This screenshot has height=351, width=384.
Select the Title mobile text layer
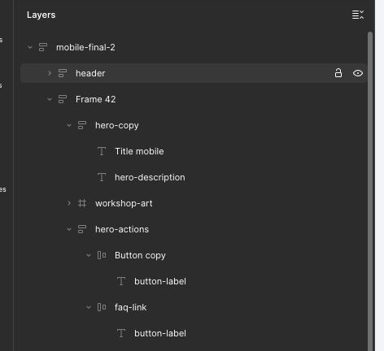point(139,151)
